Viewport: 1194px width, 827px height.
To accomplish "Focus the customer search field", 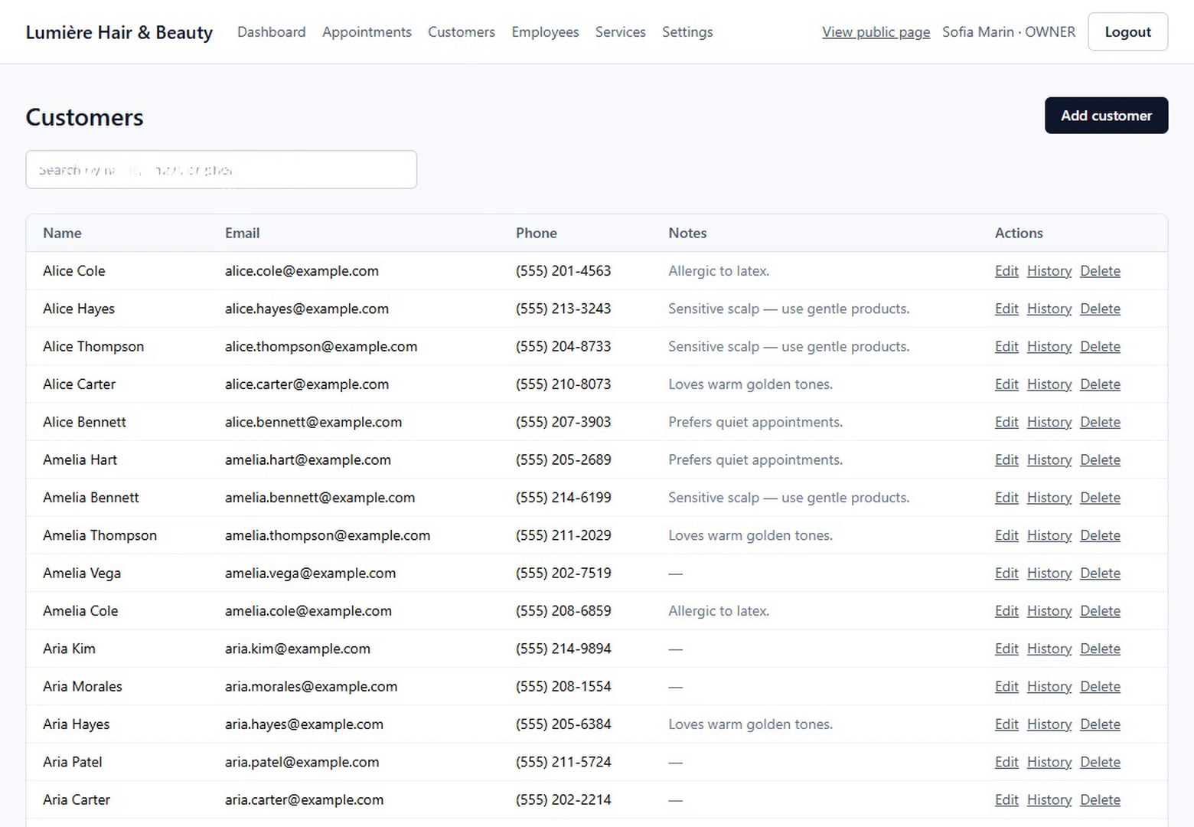I will tap(221, 169).
